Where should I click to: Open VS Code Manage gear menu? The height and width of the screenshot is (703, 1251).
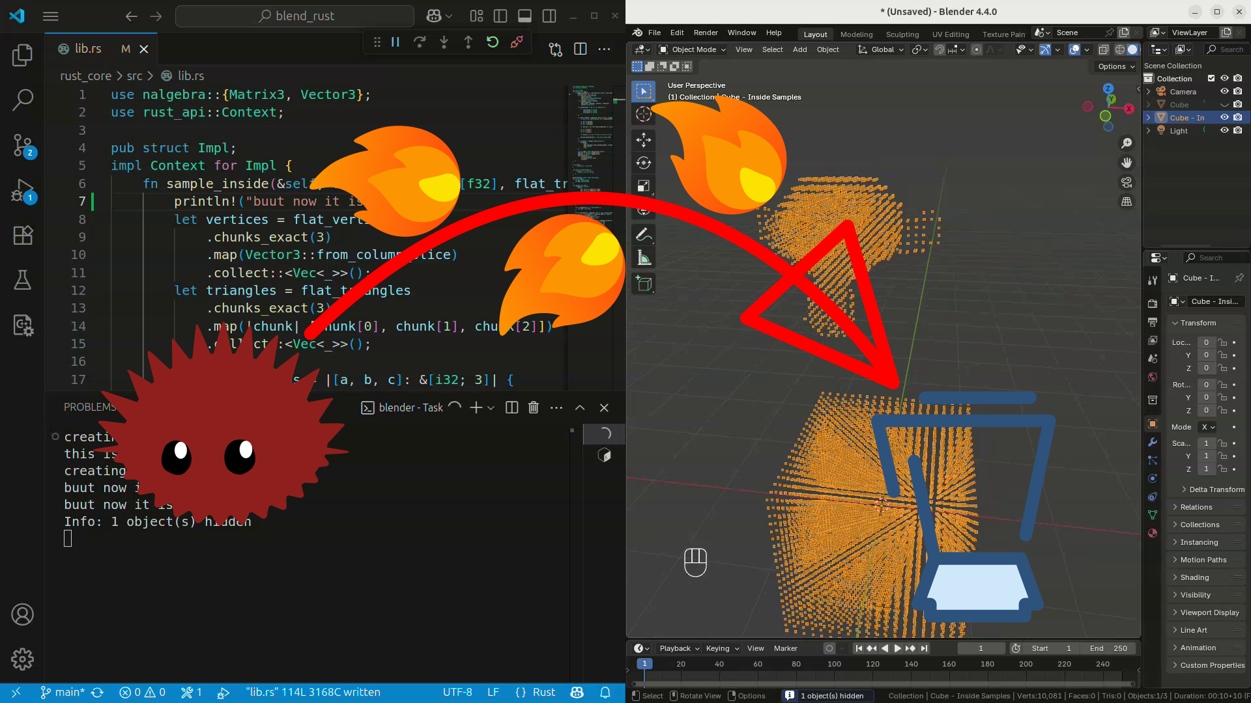click(23, 659)
